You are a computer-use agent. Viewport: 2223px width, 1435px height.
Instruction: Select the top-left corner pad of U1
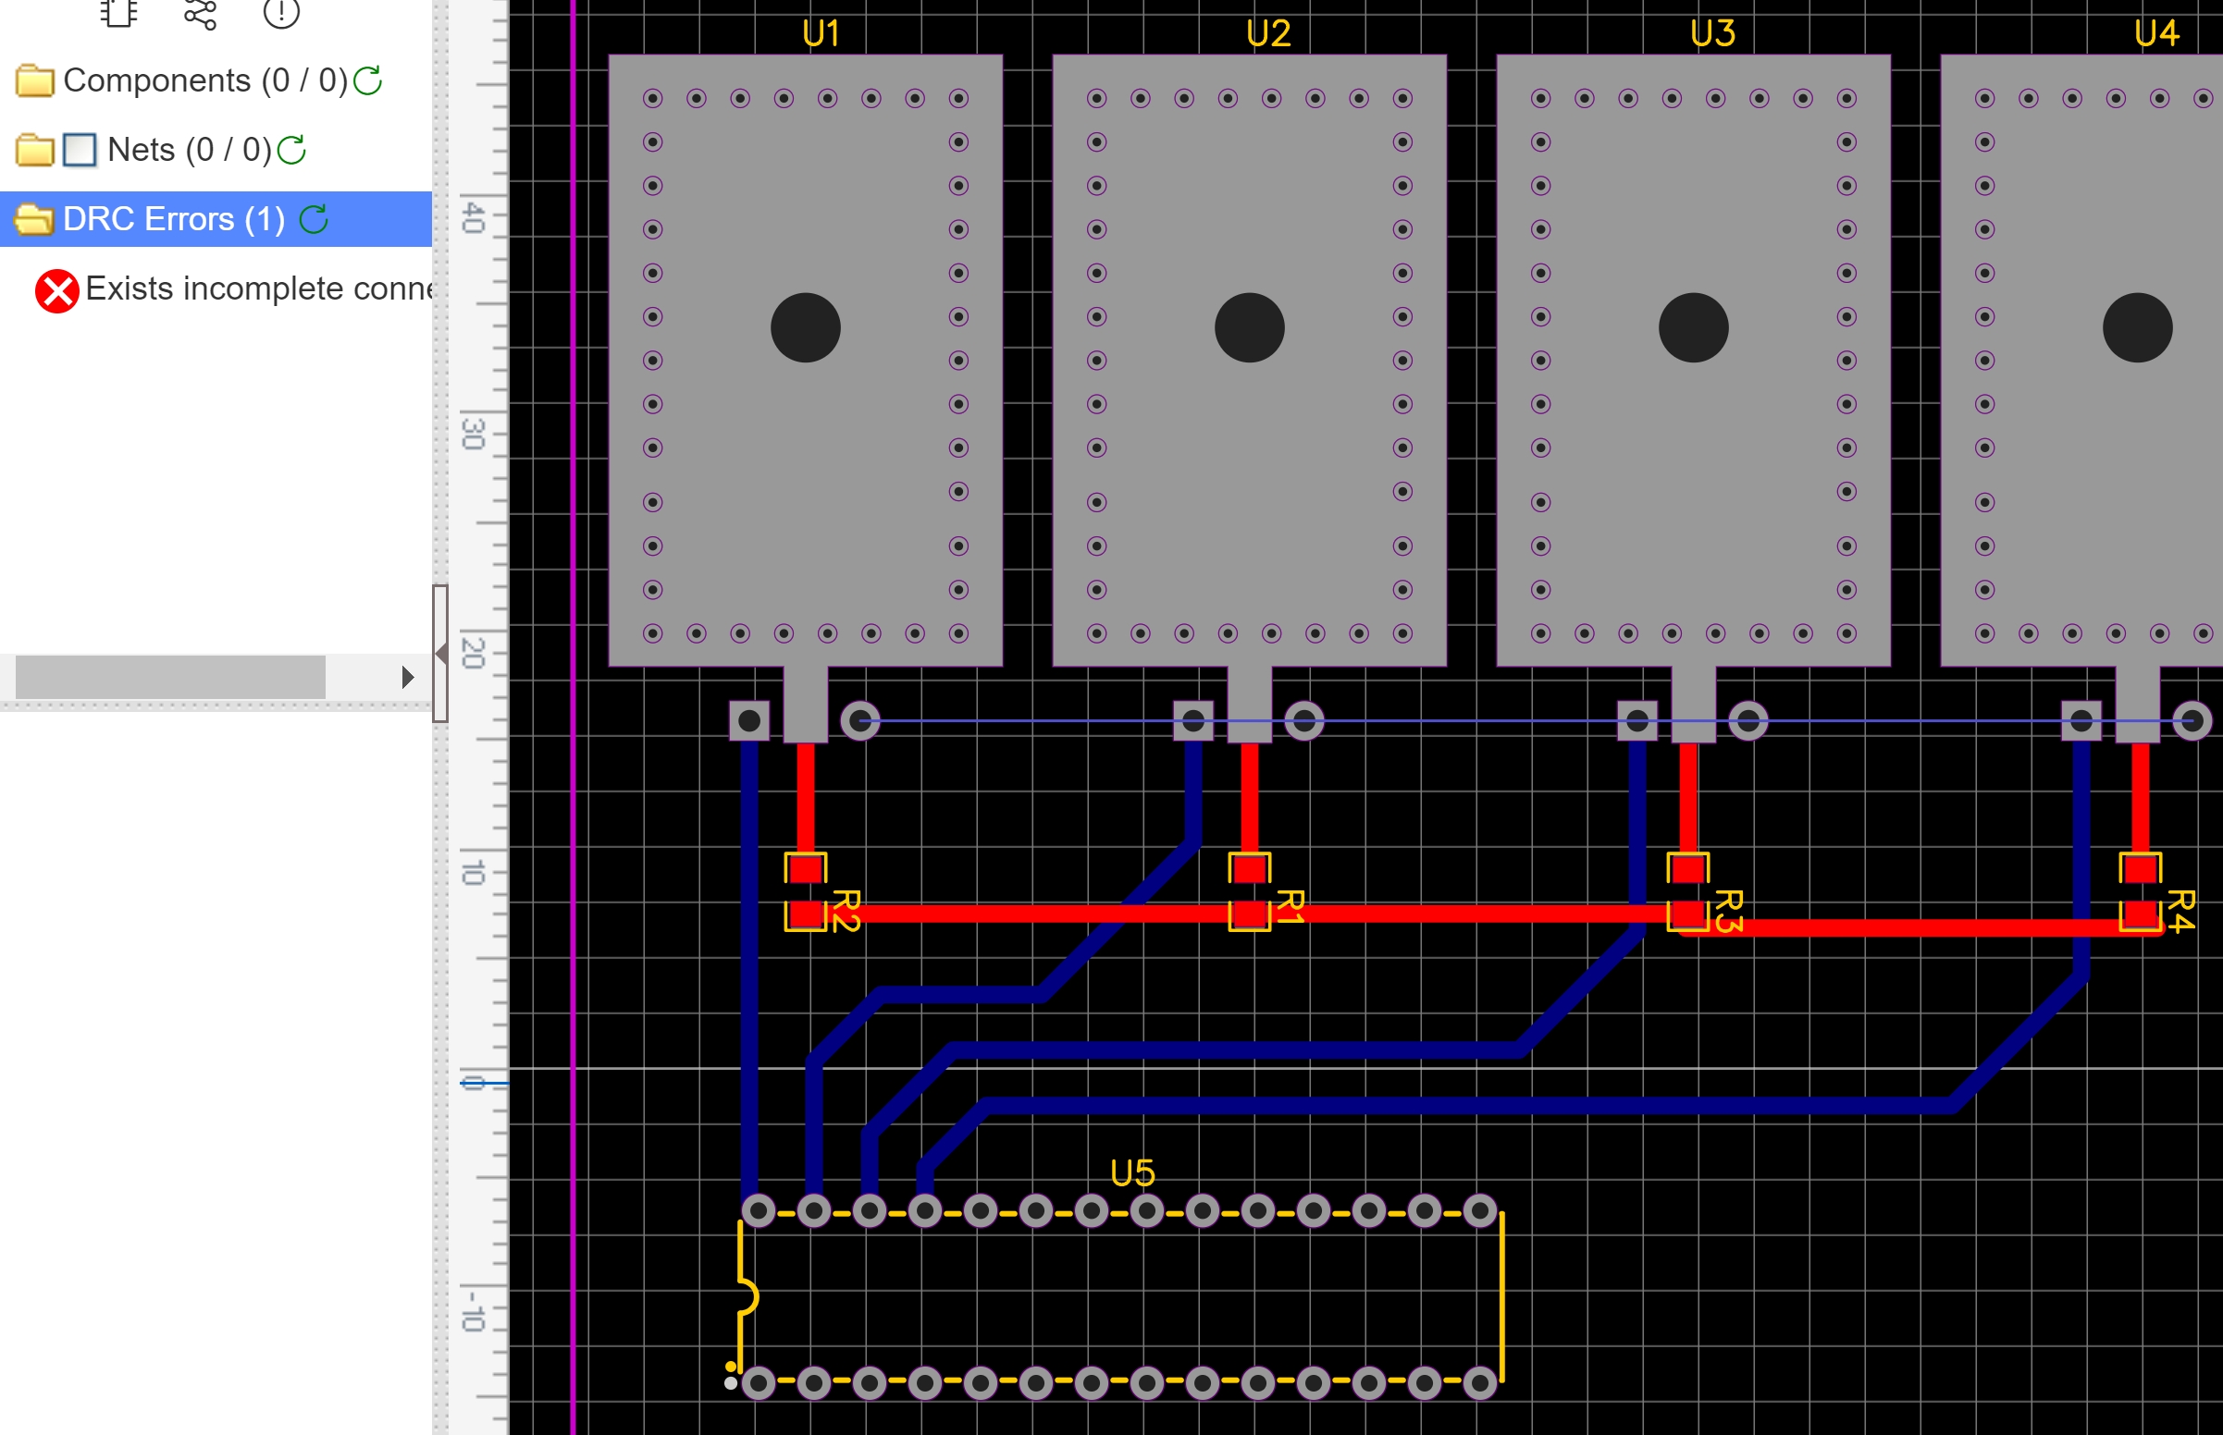coord(652,98)
